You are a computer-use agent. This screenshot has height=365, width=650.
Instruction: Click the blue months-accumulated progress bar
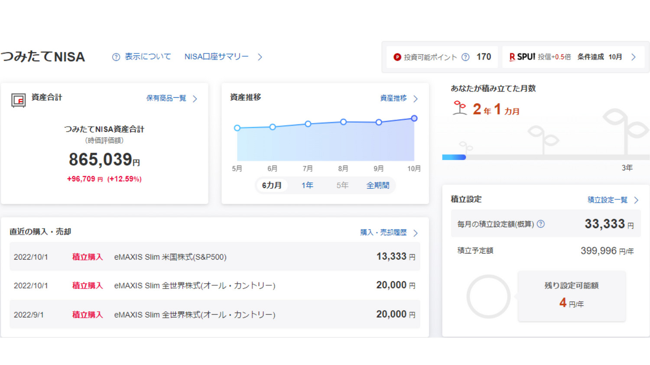(x=454, y=157)
